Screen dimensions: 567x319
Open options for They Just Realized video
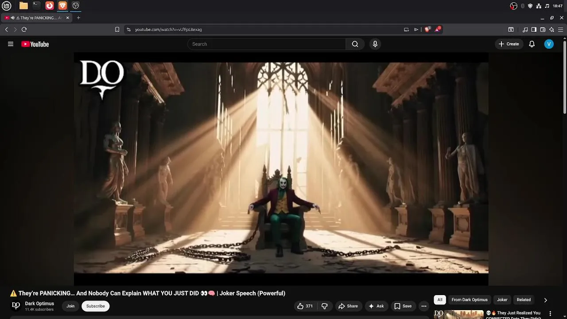point(551,314)
